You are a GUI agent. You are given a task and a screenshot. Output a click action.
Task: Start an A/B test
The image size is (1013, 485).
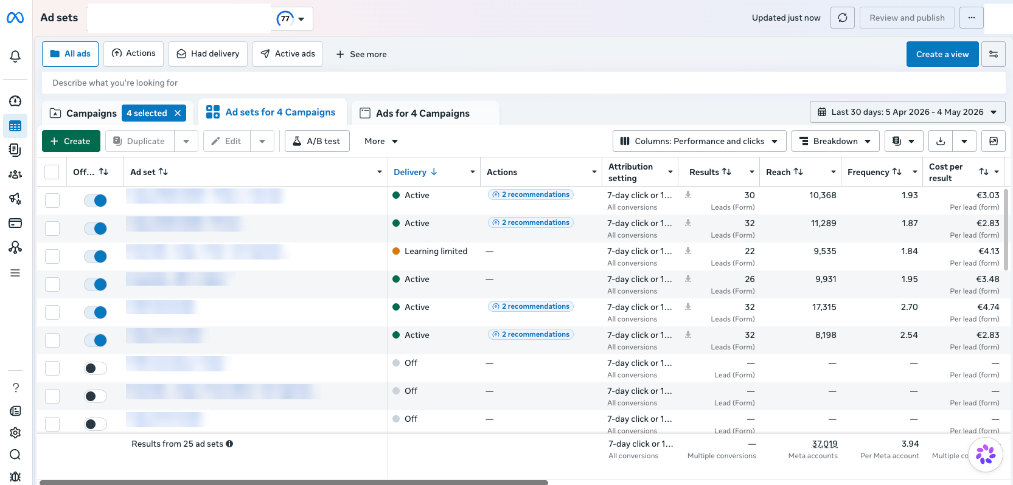pyautogui.click(x=317, y=141)
